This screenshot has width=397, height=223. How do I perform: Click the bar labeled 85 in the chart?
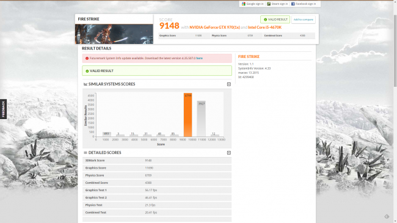174,135
